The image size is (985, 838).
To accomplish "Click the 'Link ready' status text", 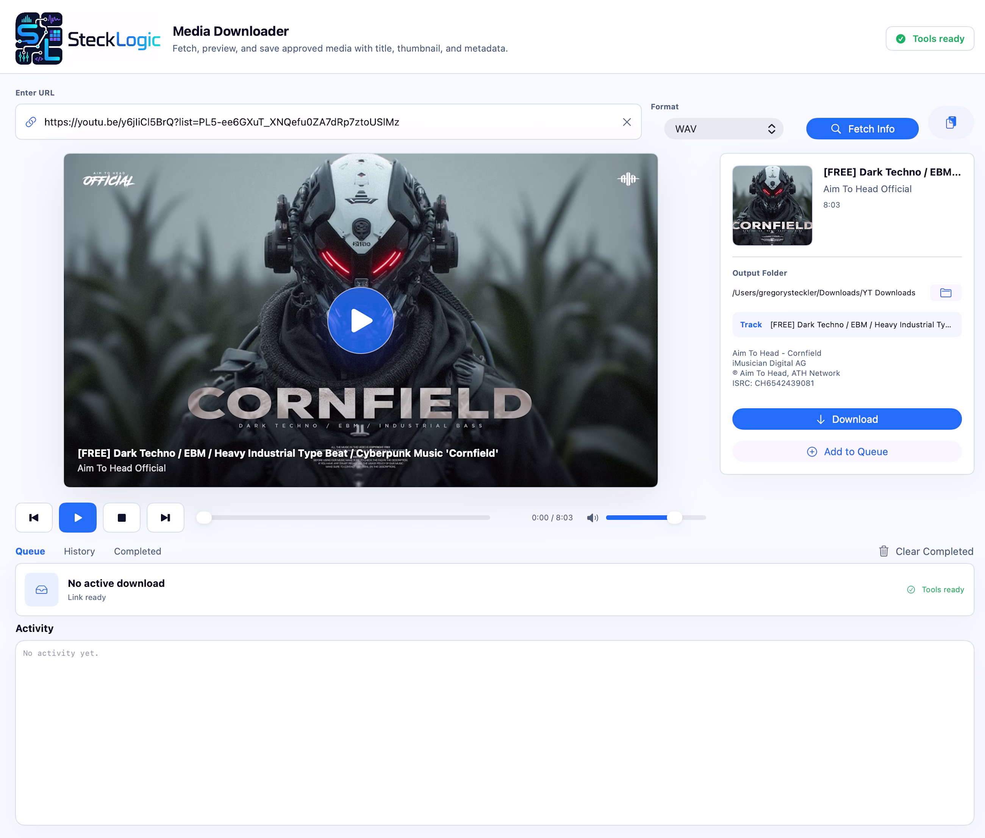I will click(87, 597).
